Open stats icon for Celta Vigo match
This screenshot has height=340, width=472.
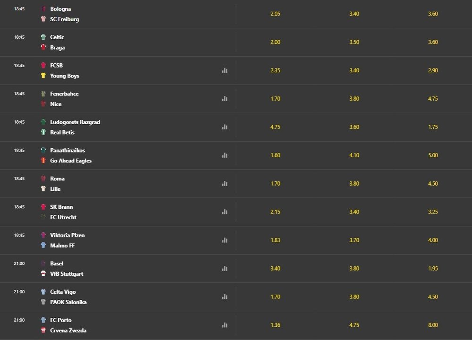click(225, 297)
